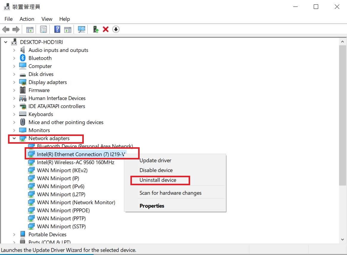Click the red X Uninstall device toolbar icon
347x255 pixels.
tap(105, 29)
